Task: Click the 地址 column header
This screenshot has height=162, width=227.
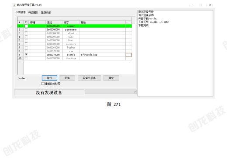Action: click(54, 22)
